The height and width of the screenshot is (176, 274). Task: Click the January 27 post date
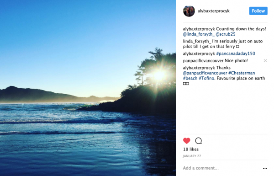192,156
